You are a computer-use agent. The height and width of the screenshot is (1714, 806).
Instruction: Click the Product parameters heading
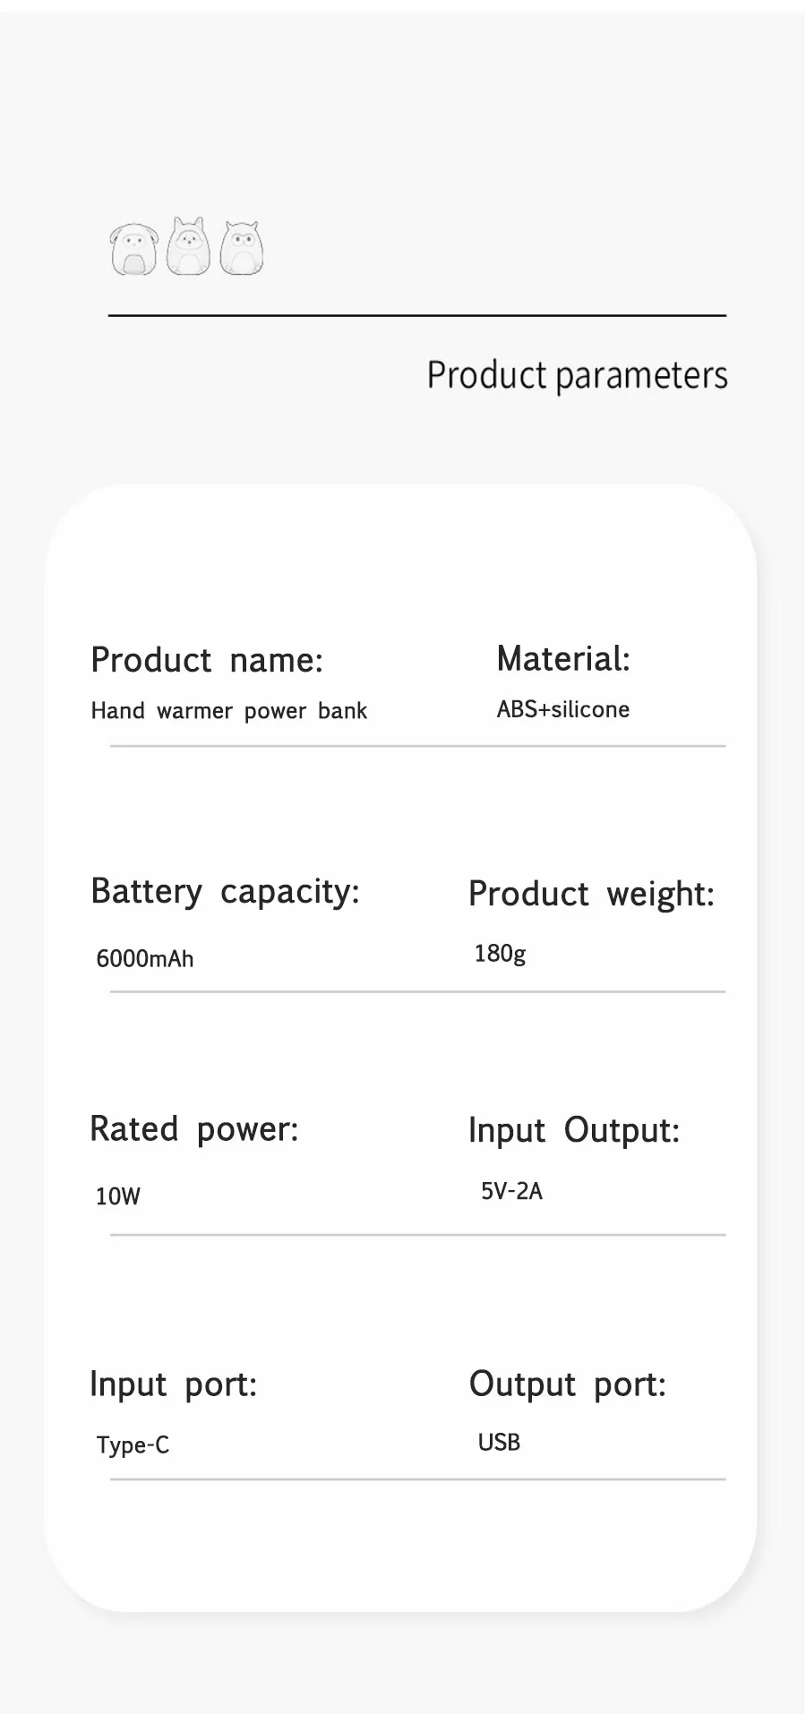(x=577, y=375)
